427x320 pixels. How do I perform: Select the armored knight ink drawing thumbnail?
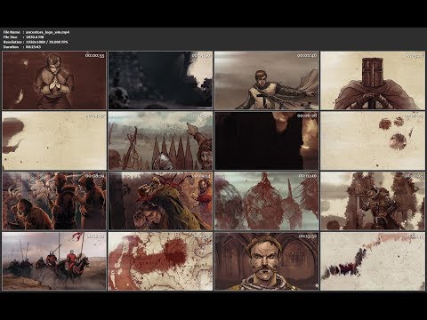(373, 201)
